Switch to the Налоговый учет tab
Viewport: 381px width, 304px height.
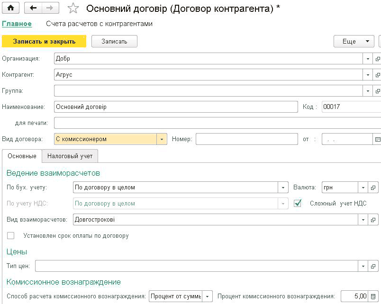(70, 156)
